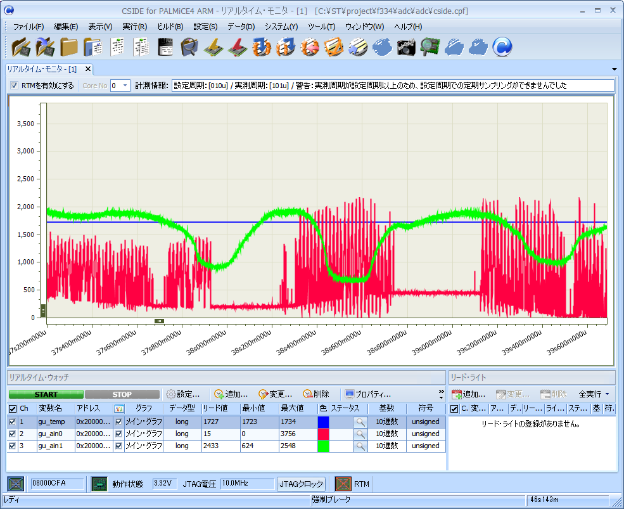Viewport: 624px width, 509px height.
Task: Click the black memory card toolbar icon
Action: pos(165,47)
